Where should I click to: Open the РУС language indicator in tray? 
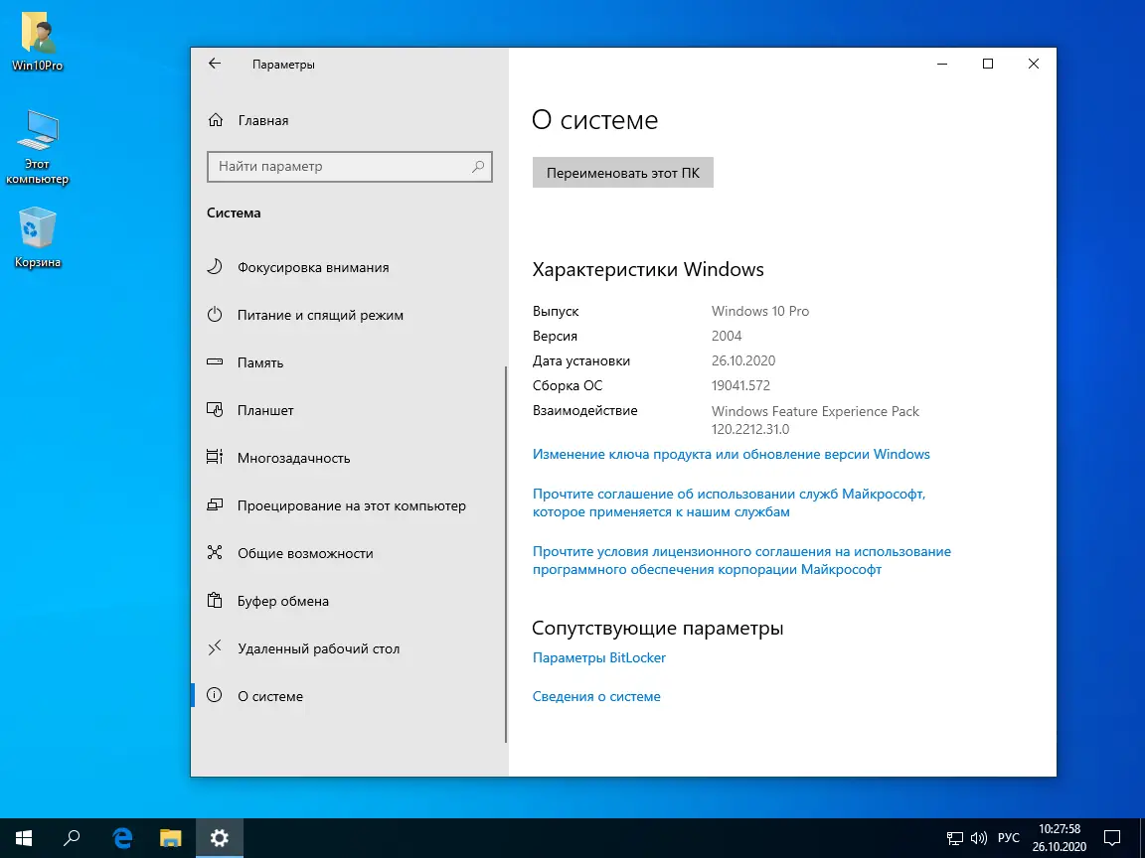coord(1012,837)
